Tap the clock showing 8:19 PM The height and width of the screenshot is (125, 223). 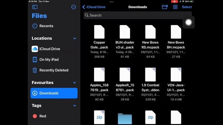click(x=33, y=1)
